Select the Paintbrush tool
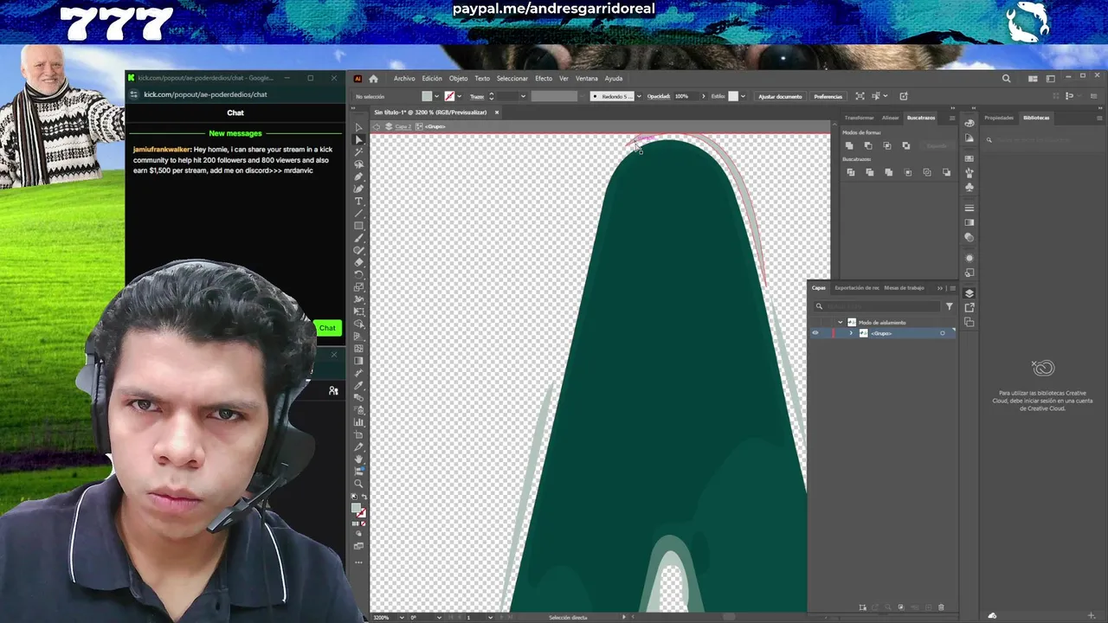This screenshot has width=1108, height=623. (x=359, y=238)
